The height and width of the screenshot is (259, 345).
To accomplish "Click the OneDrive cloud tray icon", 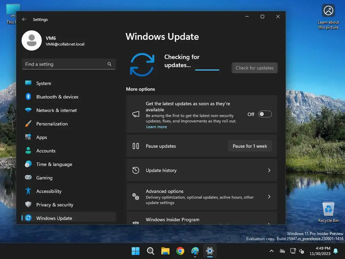I will [282, 251].
